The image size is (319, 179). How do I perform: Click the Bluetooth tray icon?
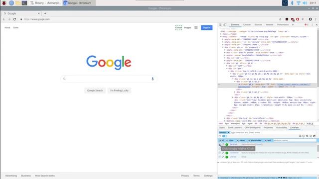click(x=292, y=3)
